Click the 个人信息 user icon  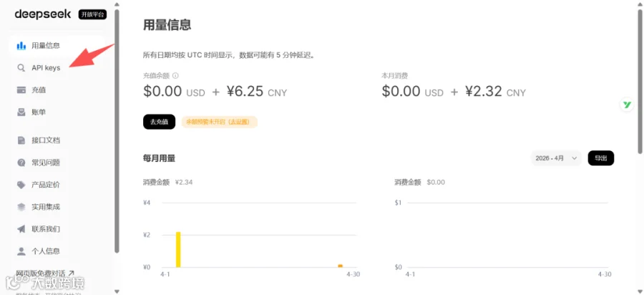(21, 251)
